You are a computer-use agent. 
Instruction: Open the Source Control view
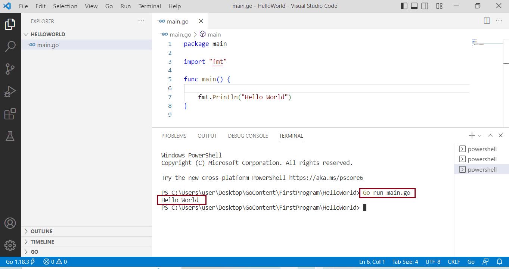point(10,69)
